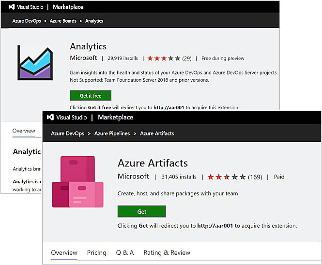Click the Analytics chart extension icon
Image resolution: width=322 pixels, height=265 pixels.
click(35, 62)
